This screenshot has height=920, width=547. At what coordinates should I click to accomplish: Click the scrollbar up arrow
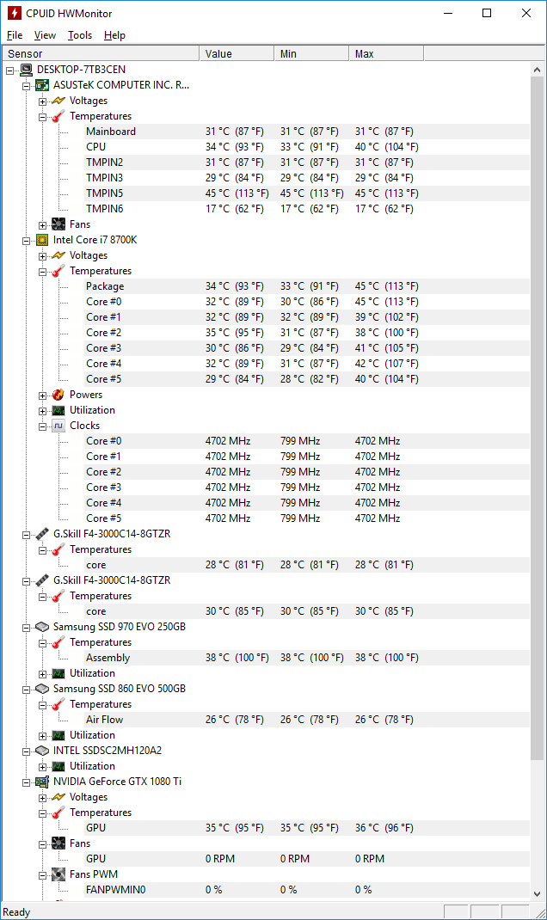click(x=537, y=70)
